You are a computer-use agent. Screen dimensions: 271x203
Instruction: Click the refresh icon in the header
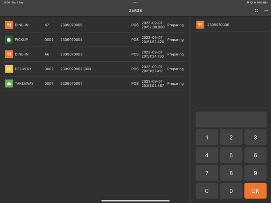(x=256, y=10)
